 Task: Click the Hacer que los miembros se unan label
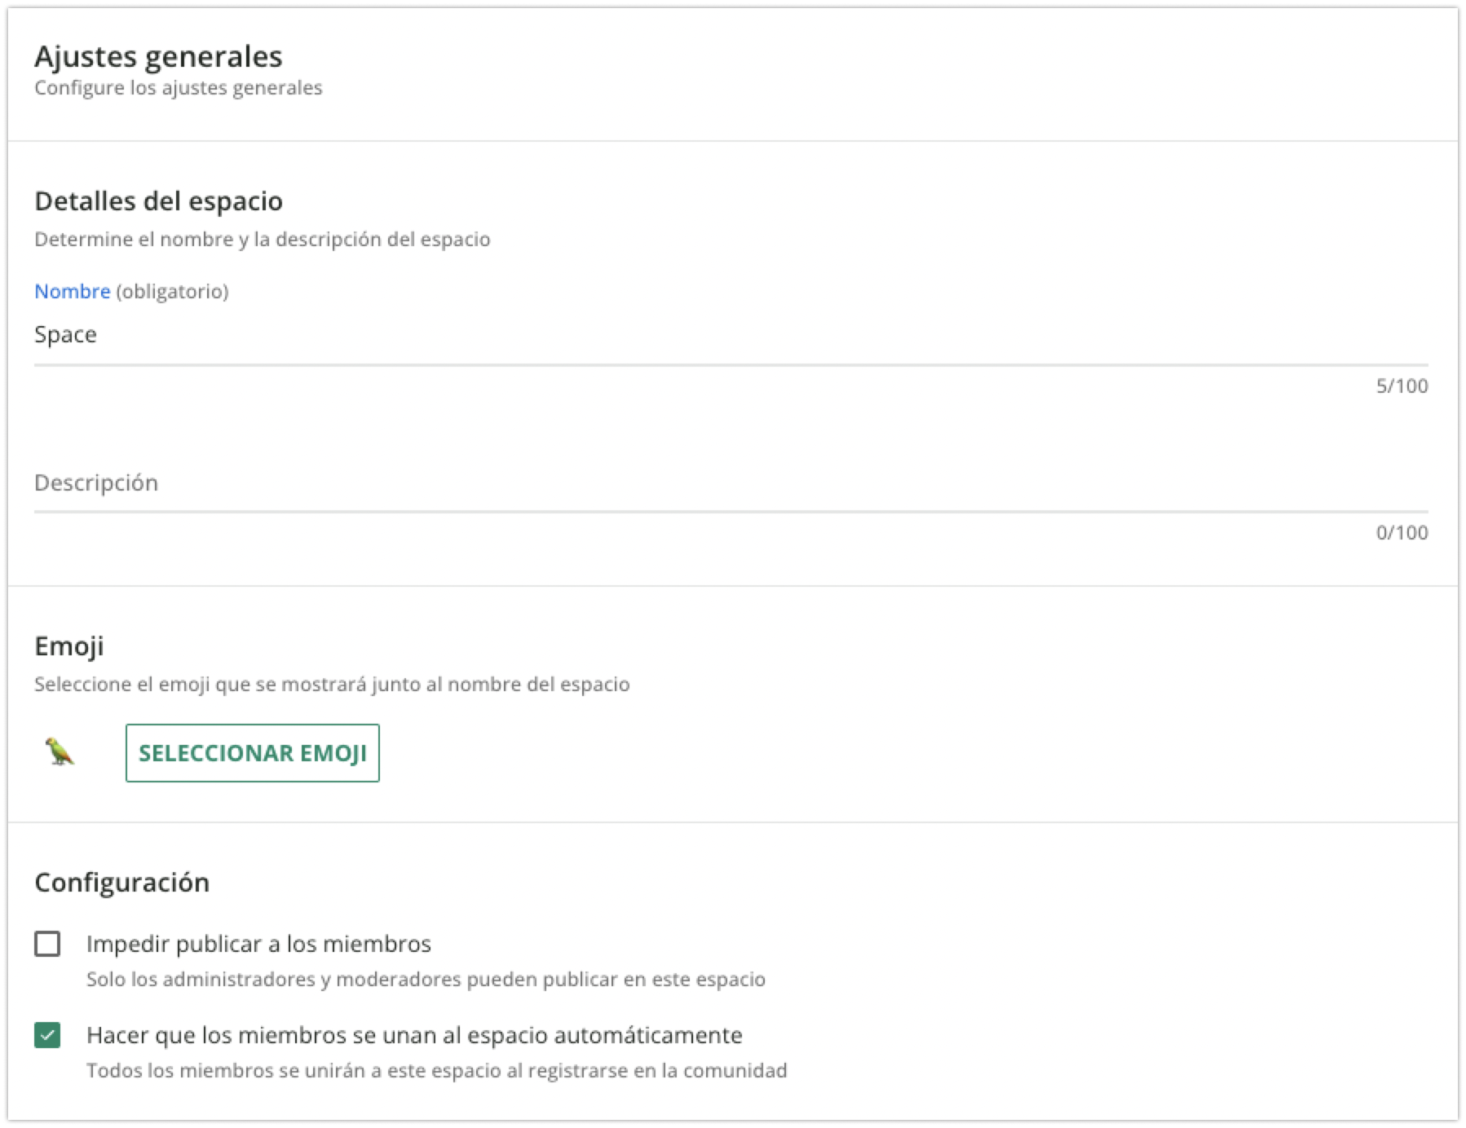(414, 1035)
